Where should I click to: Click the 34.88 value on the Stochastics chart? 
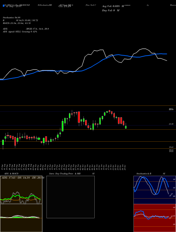point(171,195)
